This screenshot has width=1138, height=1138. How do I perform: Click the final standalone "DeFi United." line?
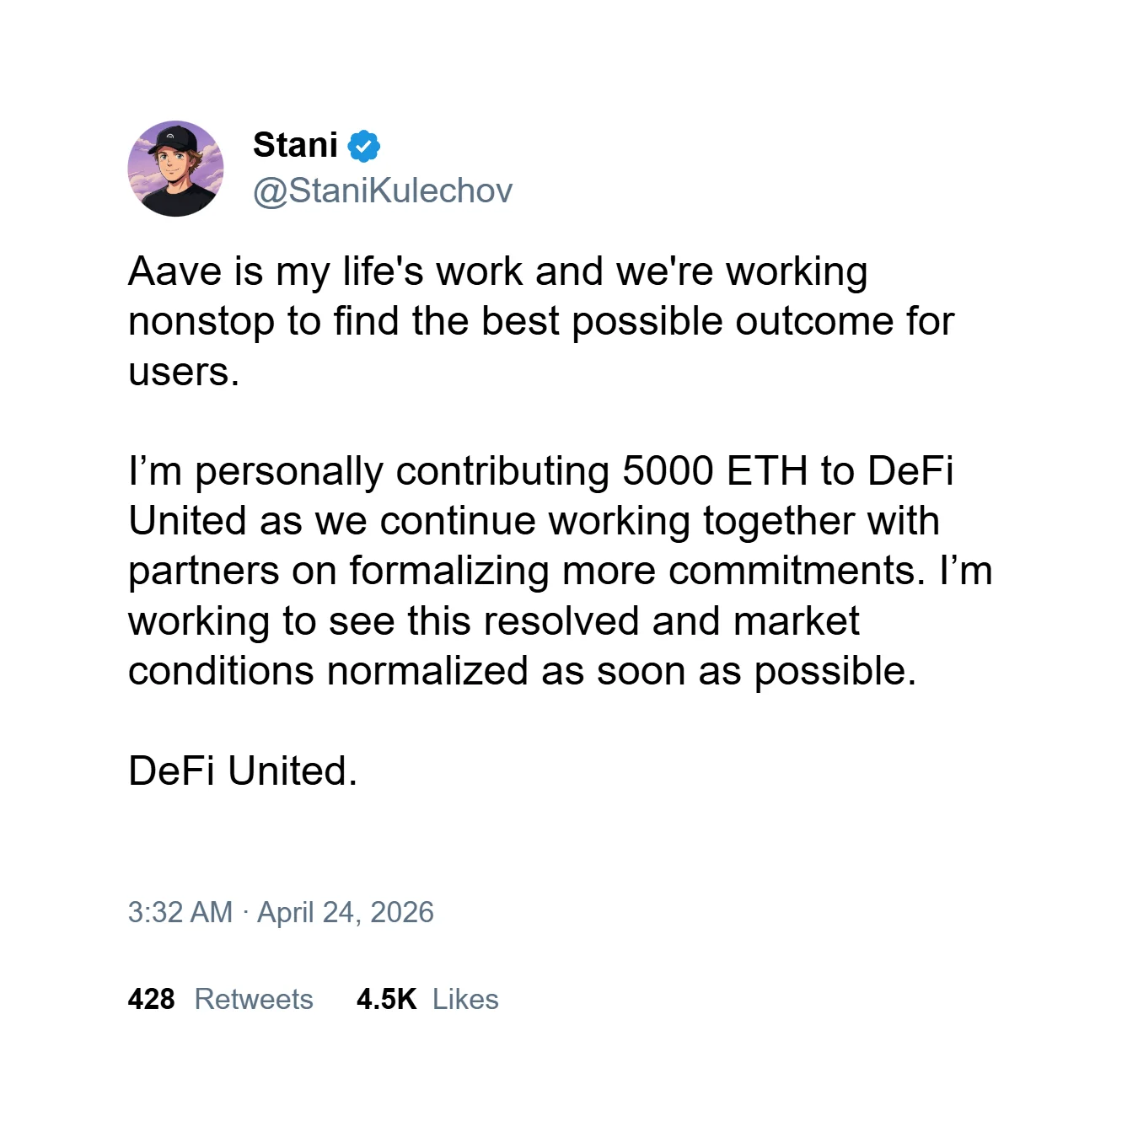[x=243, y=770]
